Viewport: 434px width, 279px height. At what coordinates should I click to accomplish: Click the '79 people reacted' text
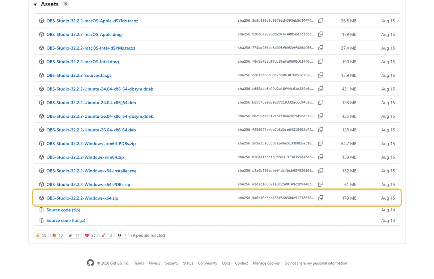[x=148, y=235]
